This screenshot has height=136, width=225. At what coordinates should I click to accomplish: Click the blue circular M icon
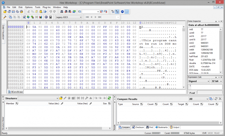(122, 12)
